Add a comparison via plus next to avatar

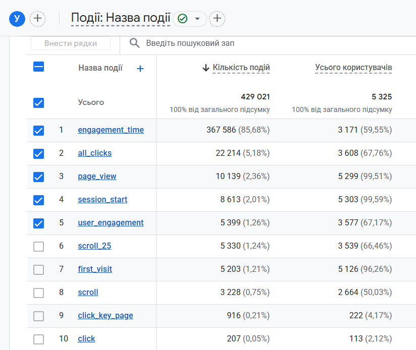coord(38,19)
